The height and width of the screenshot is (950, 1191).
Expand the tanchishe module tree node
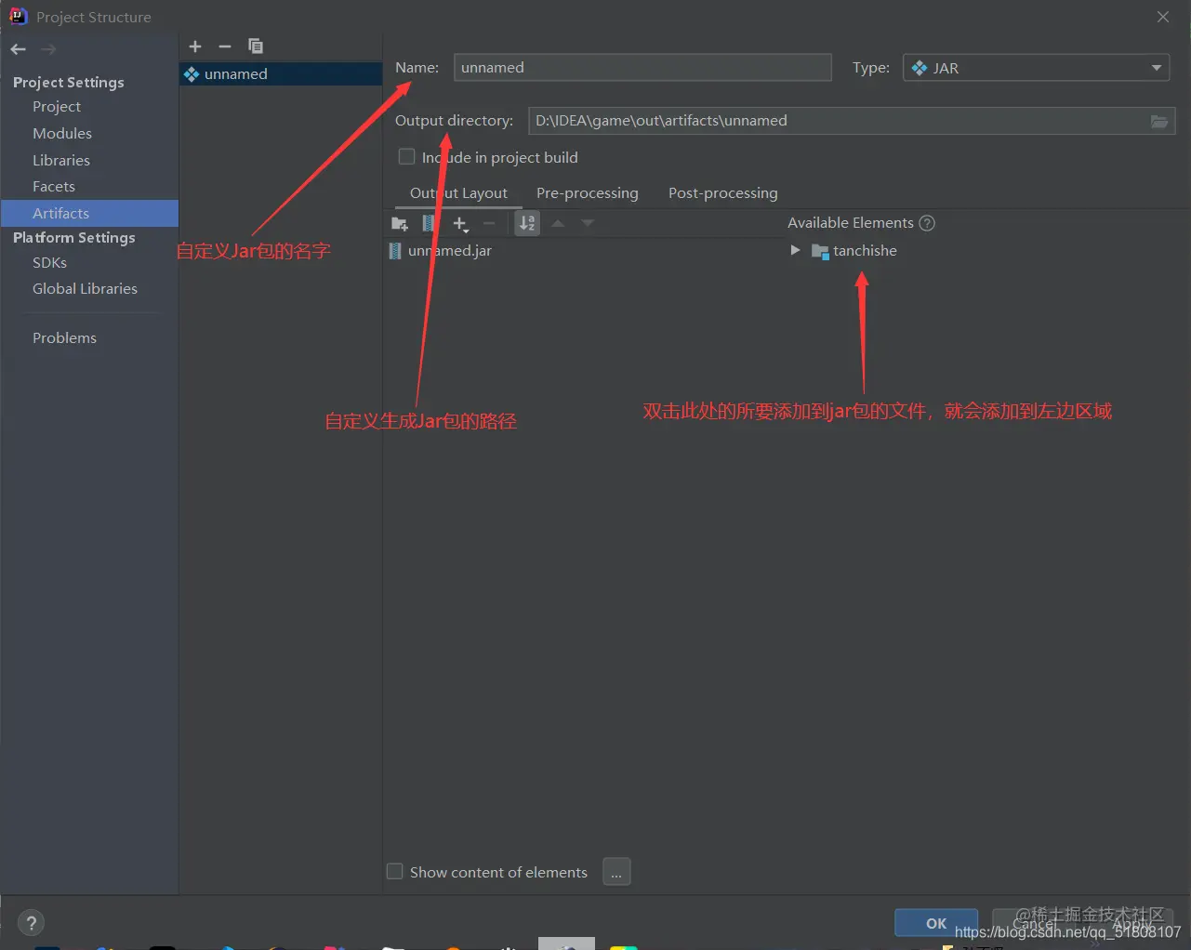795,250
